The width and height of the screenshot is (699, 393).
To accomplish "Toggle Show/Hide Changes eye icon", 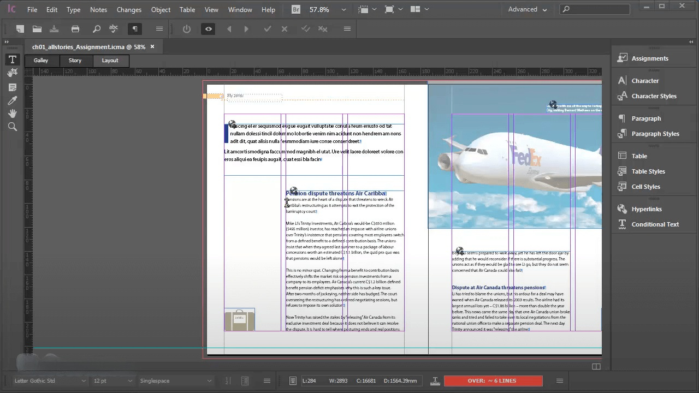I will pyautogui.click(x=208, y=29).
